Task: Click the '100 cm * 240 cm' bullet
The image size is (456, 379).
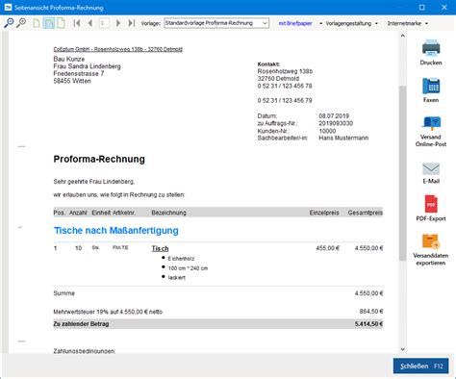Action: click(x=188, y=268)
